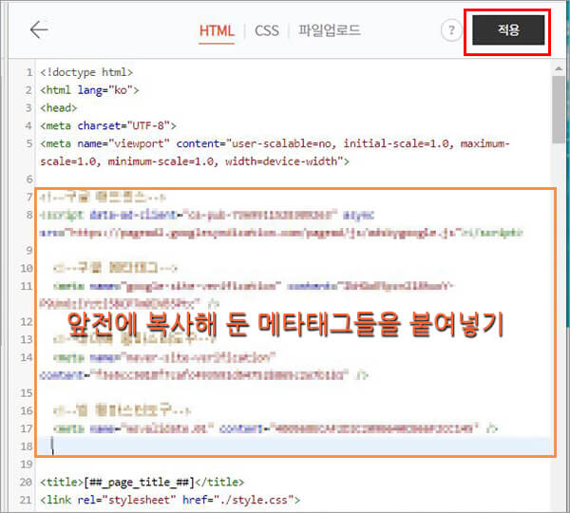This screenshot has width=570, height=513.
Task: Open the question mark help icon
Action: click(x=451, y=30)
